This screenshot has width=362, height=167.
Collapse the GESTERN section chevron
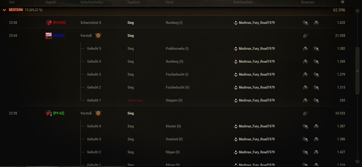[x=4, y=10]
